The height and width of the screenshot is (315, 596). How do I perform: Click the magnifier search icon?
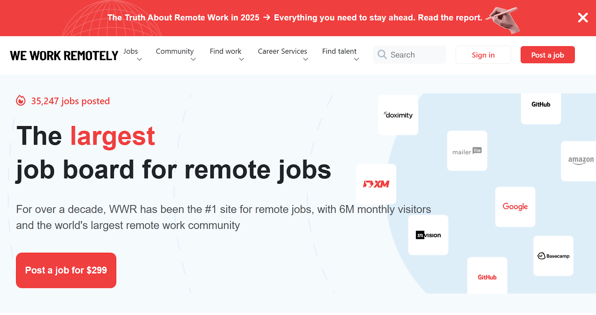click(382, 55)
